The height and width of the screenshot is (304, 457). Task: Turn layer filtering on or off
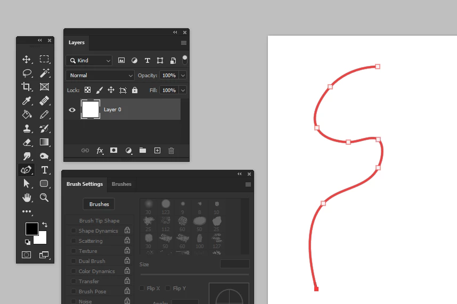[x=184, y=60]
